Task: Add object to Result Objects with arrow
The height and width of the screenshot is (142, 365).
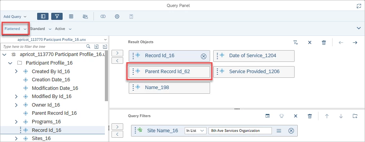Action: click(x=117, y=53)
